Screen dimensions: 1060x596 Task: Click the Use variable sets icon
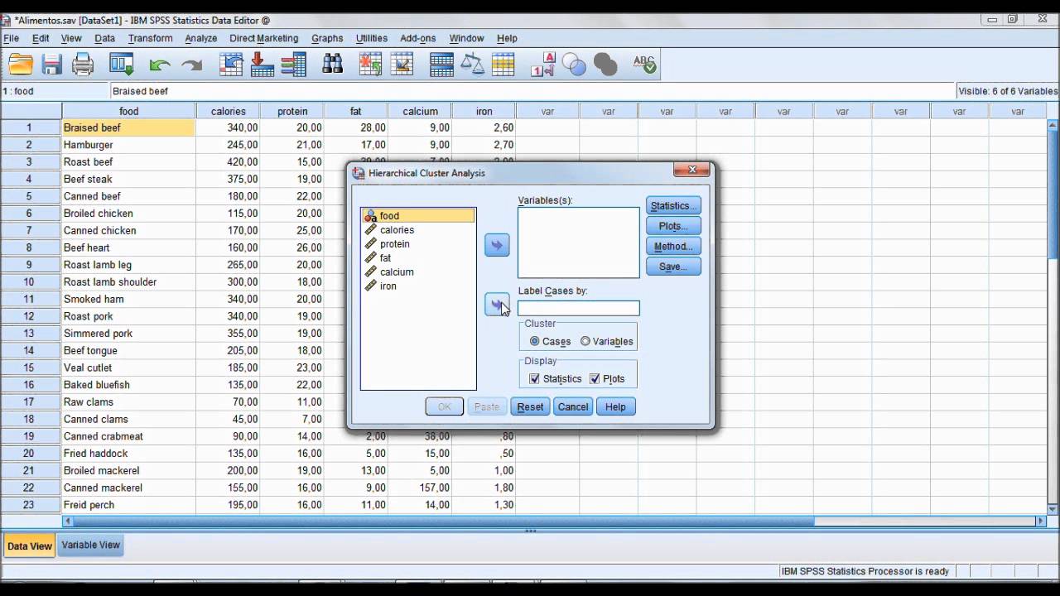tap(573, 64)
